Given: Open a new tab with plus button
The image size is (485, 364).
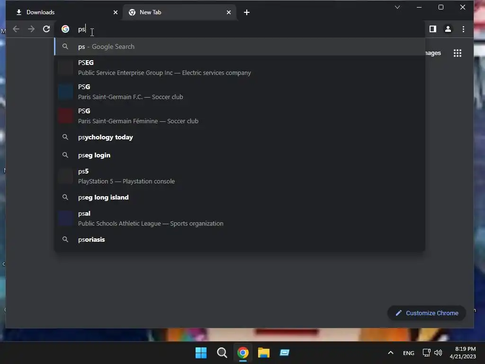Looking at the screenshot, I should point(246,12).
